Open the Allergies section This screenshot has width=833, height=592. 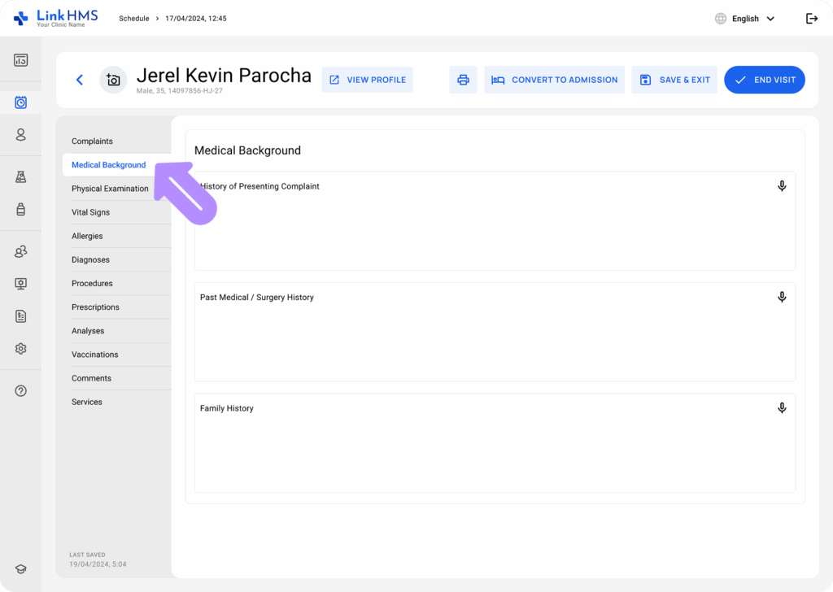87,236
